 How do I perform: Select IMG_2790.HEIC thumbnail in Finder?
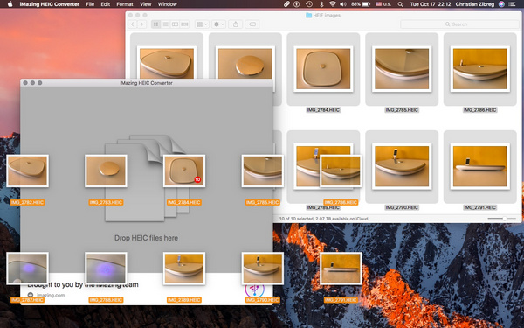pos(402,166)
